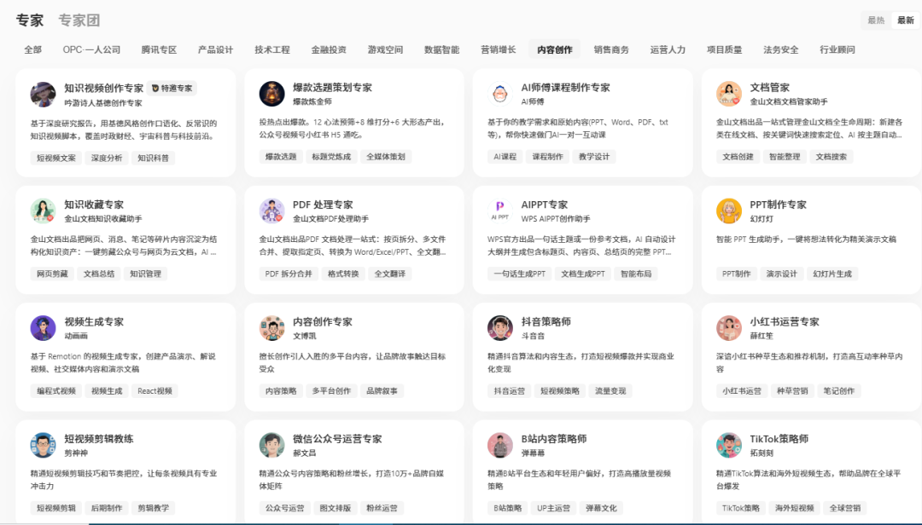
Task: Select the 营销增长 category tab
Action: click(x=498, y=49)
